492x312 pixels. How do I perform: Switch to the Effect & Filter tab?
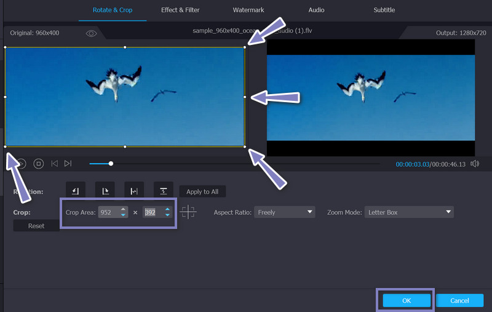[x=180, y=10]
